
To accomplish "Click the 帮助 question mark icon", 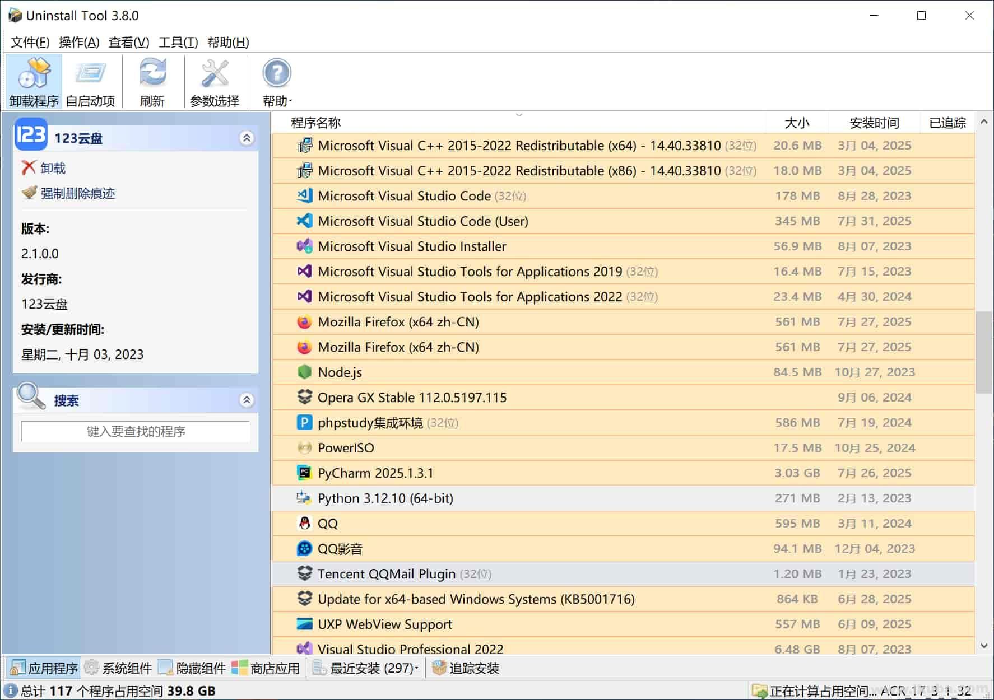I will point(275,72).
